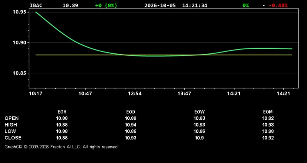Click the CLOSE row label

click(x=13, y=138)
